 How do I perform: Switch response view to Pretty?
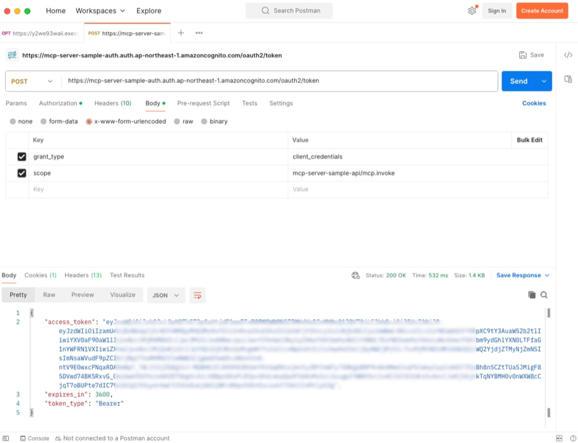tap(19, 295)
